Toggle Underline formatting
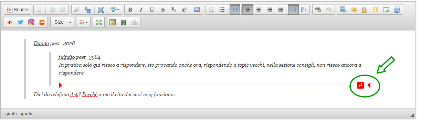 151,10
